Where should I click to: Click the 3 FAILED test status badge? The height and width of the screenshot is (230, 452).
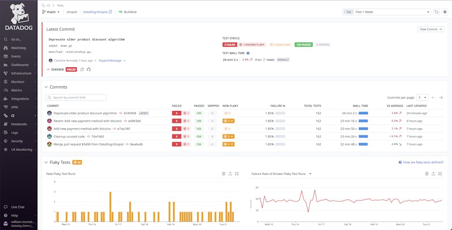(229, 45)
